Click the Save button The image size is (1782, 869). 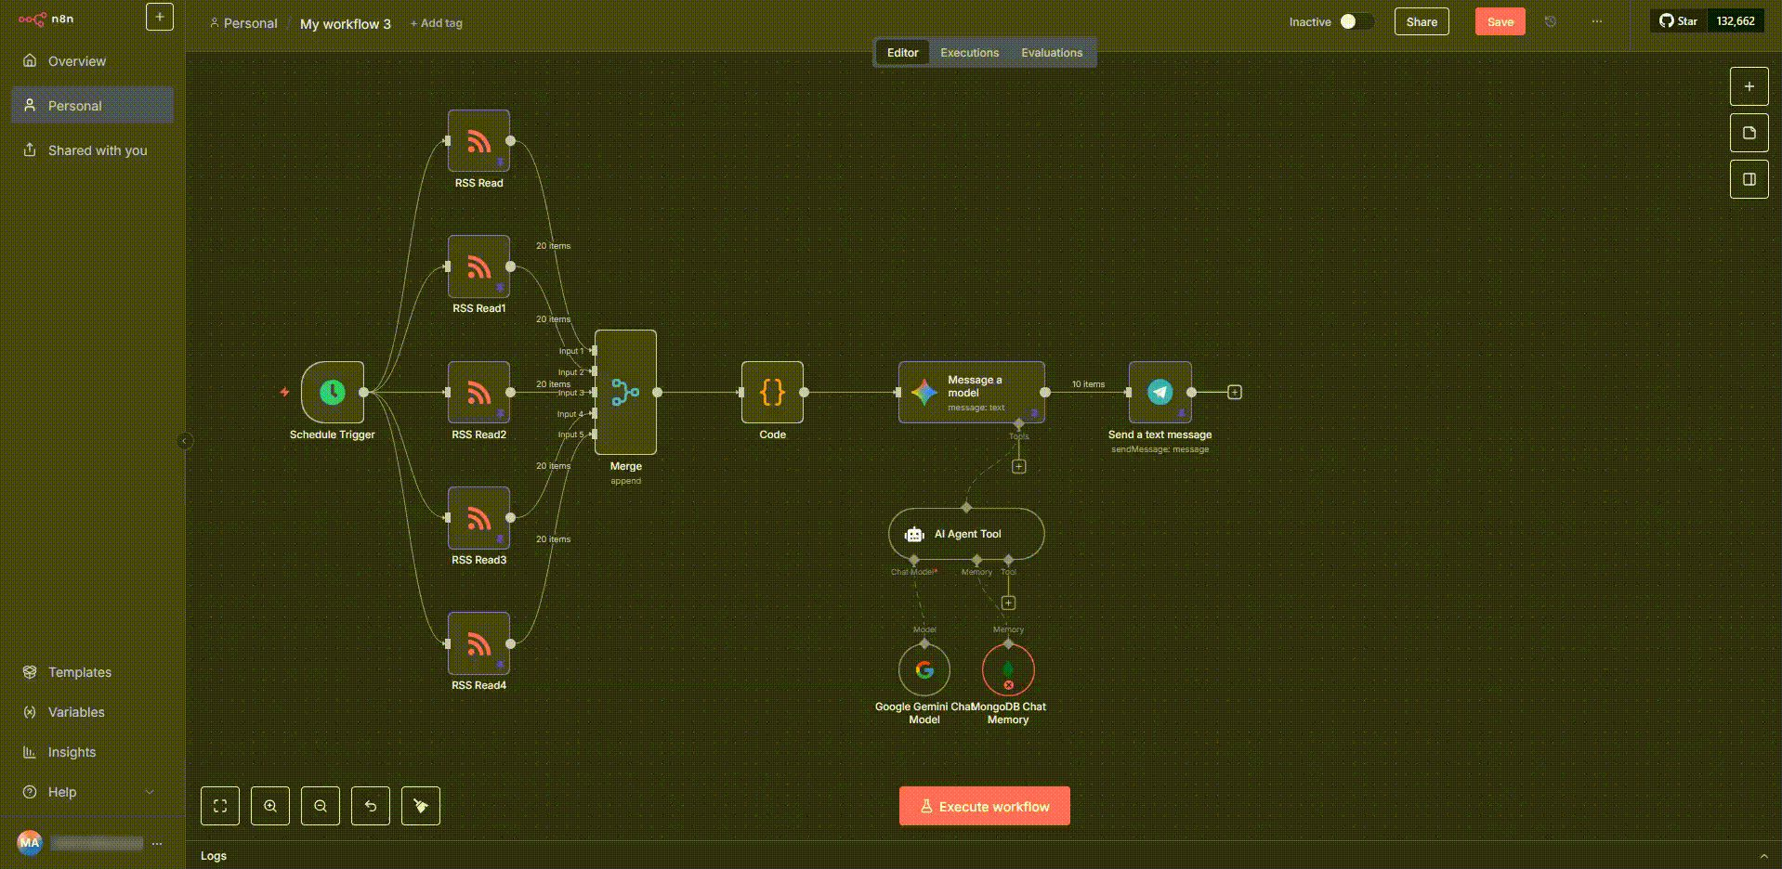point(1500,21)
